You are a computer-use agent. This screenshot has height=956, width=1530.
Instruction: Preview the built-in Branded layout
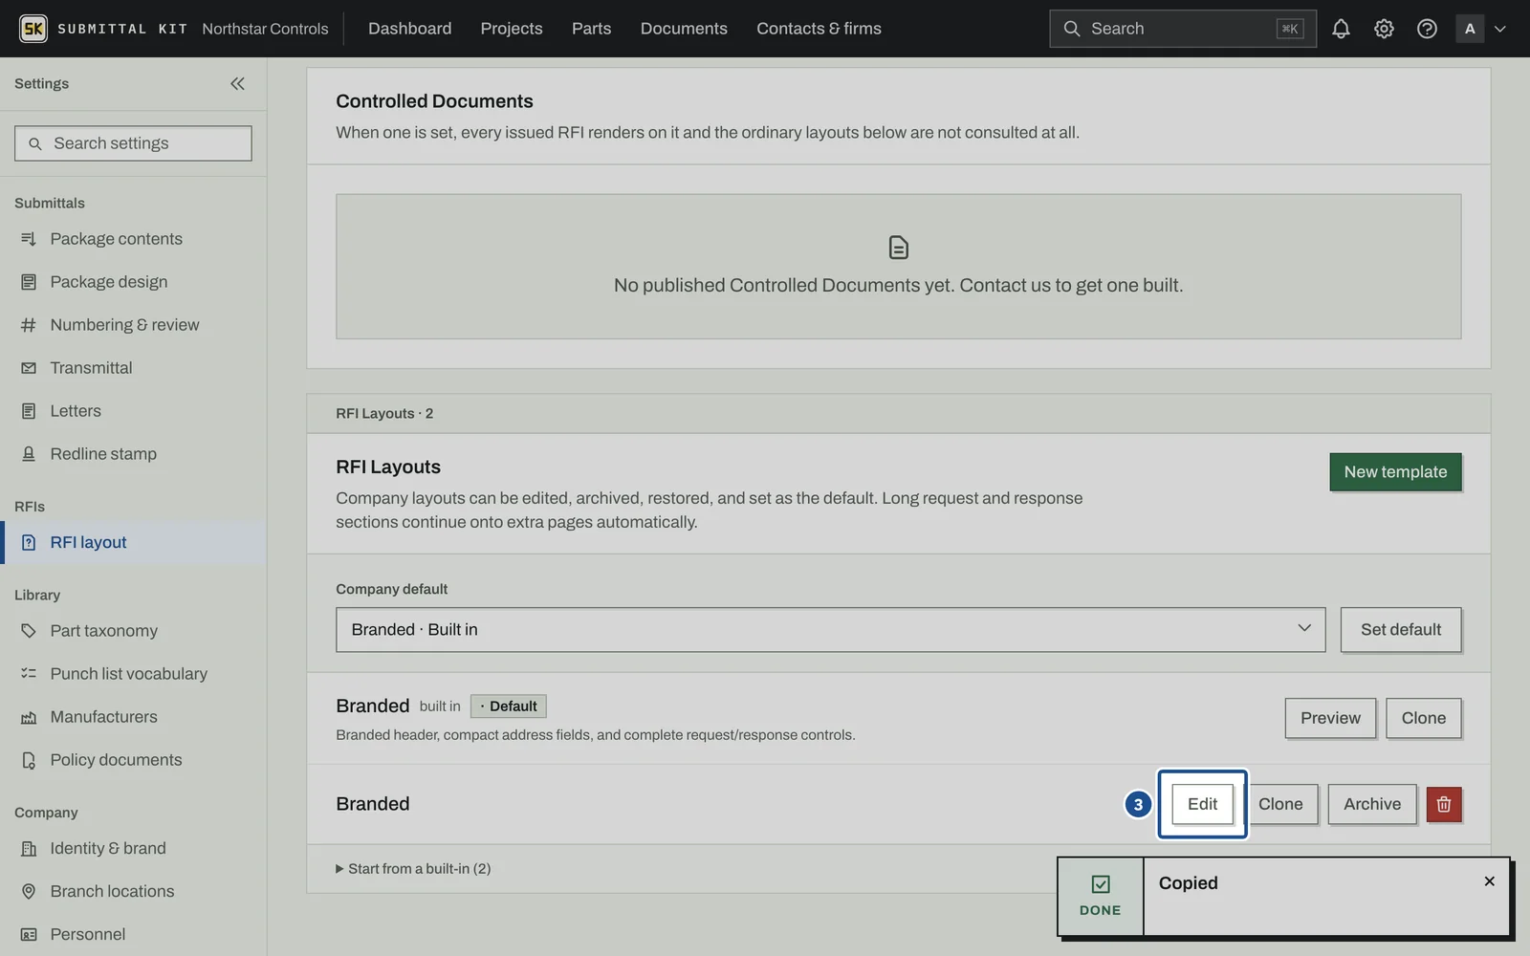pyautogui.click(x=1330, y=718)
